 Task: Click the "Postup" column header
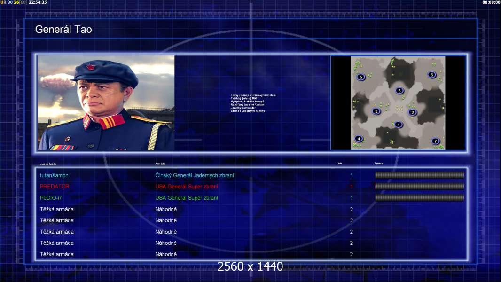pyautogui.click(x=379, y=164)
